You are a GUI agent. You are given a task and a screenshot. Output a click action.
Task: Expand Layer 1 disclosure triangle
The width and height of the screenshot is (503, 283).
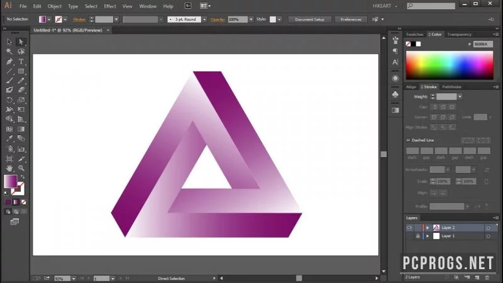point(428,236)
